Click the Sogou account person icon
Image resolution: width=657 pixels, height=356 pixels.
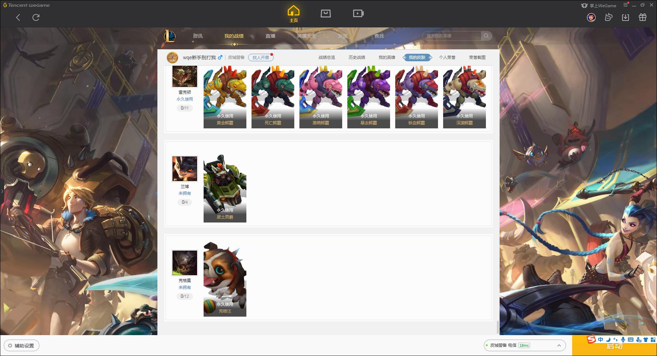tap(639, 340)
